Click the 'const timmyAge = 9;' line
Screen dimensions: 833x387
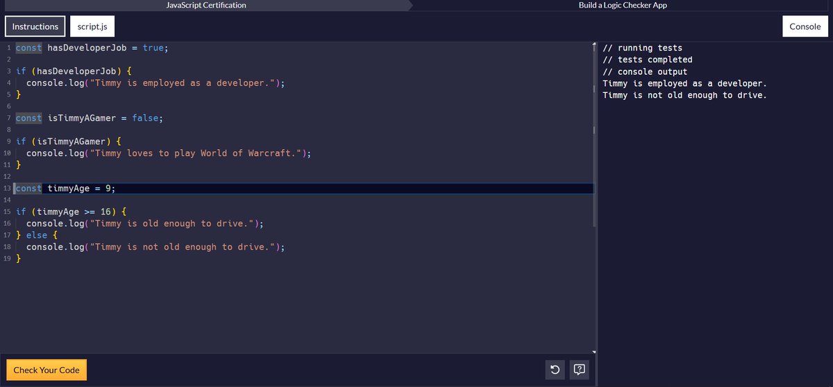[66, 189]
